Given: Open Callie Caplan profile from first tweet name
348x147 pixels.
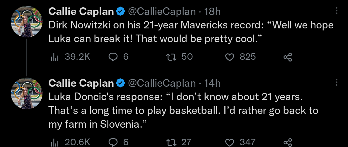Looking at the screenshot, I should 81,11.
